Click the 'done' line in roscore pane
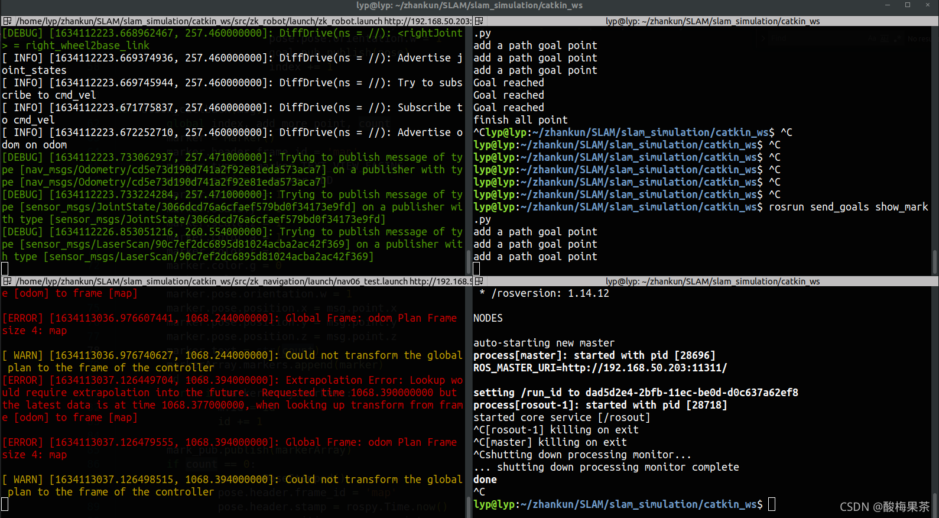The height and width of the screenshot is (518, 939). [485, 480]
